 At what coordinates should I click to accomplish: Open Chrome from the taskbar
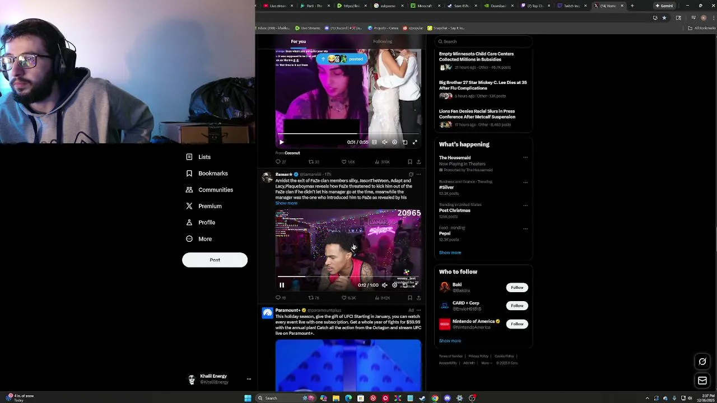coord(435,398)
